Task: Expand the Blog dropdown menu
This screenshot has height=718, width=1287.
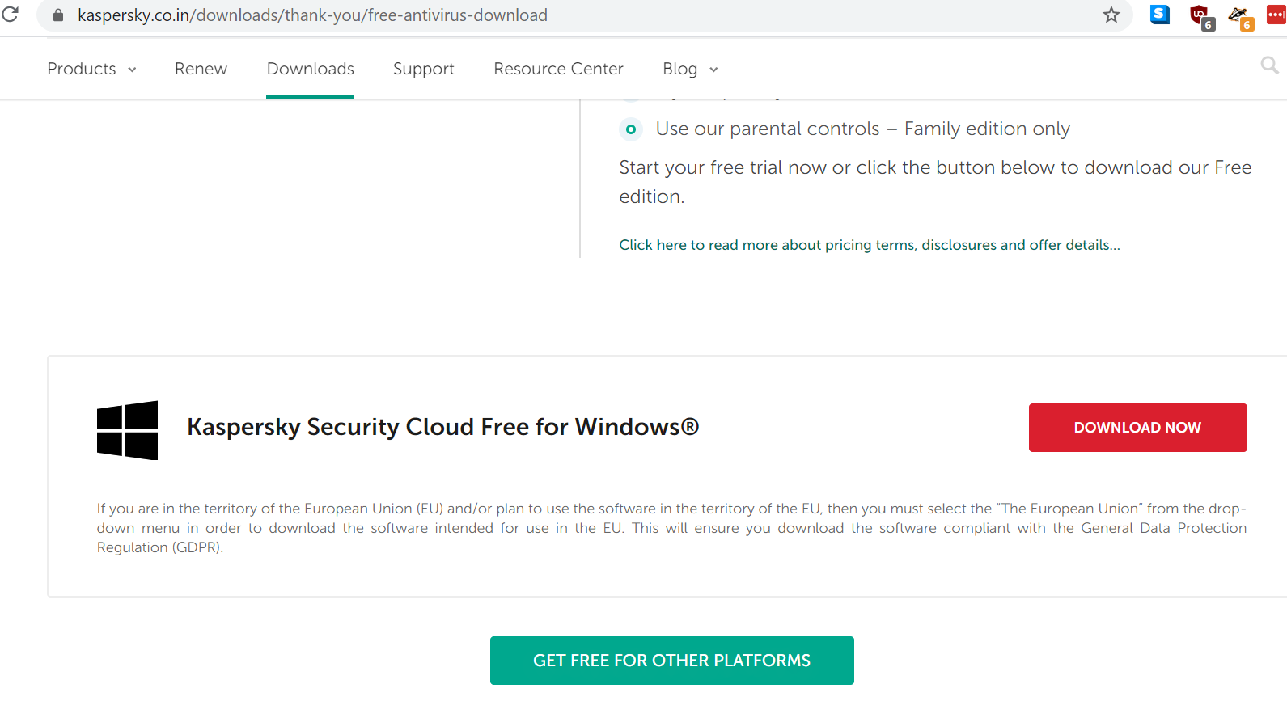Action: point(688,69)
